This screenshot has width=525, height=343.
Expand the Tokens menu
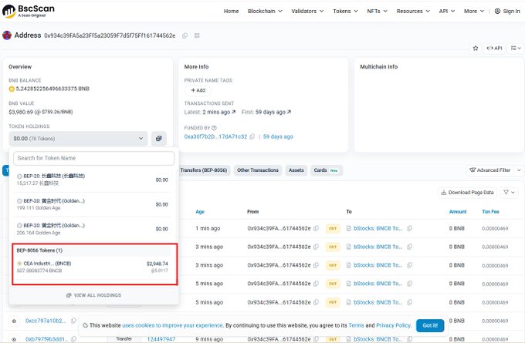(x=345, y=11)
